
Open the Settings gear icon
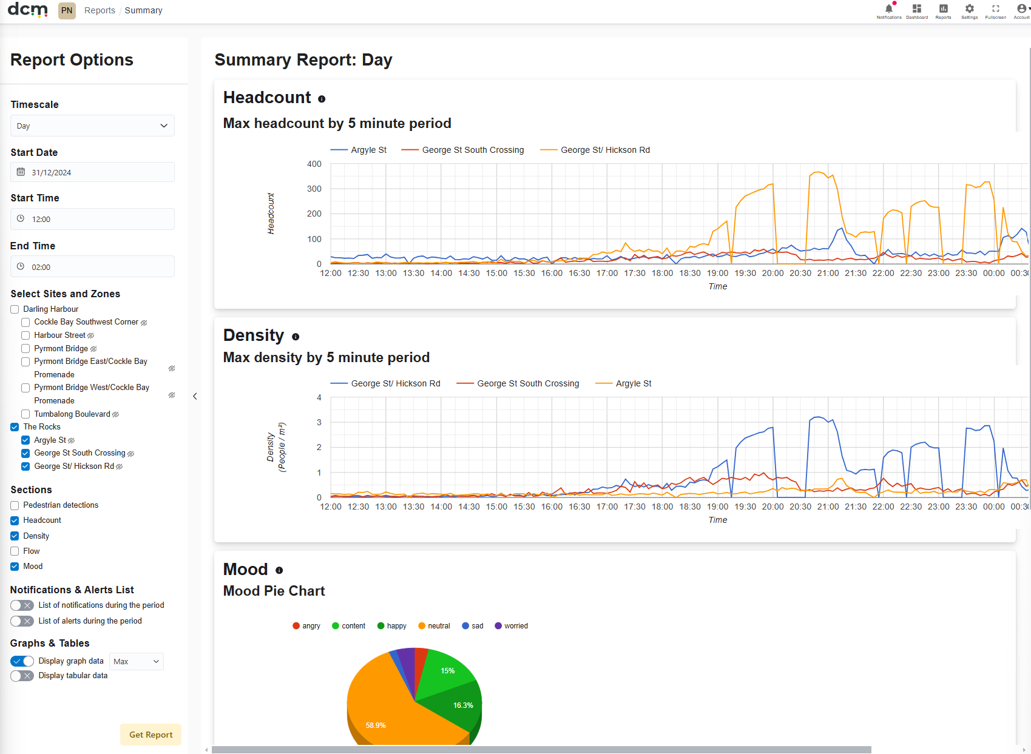[x=969, y=8]
